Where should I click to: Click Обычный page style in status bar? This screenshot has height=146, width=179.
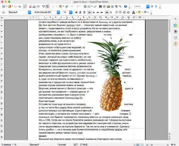tap(34, 145)
